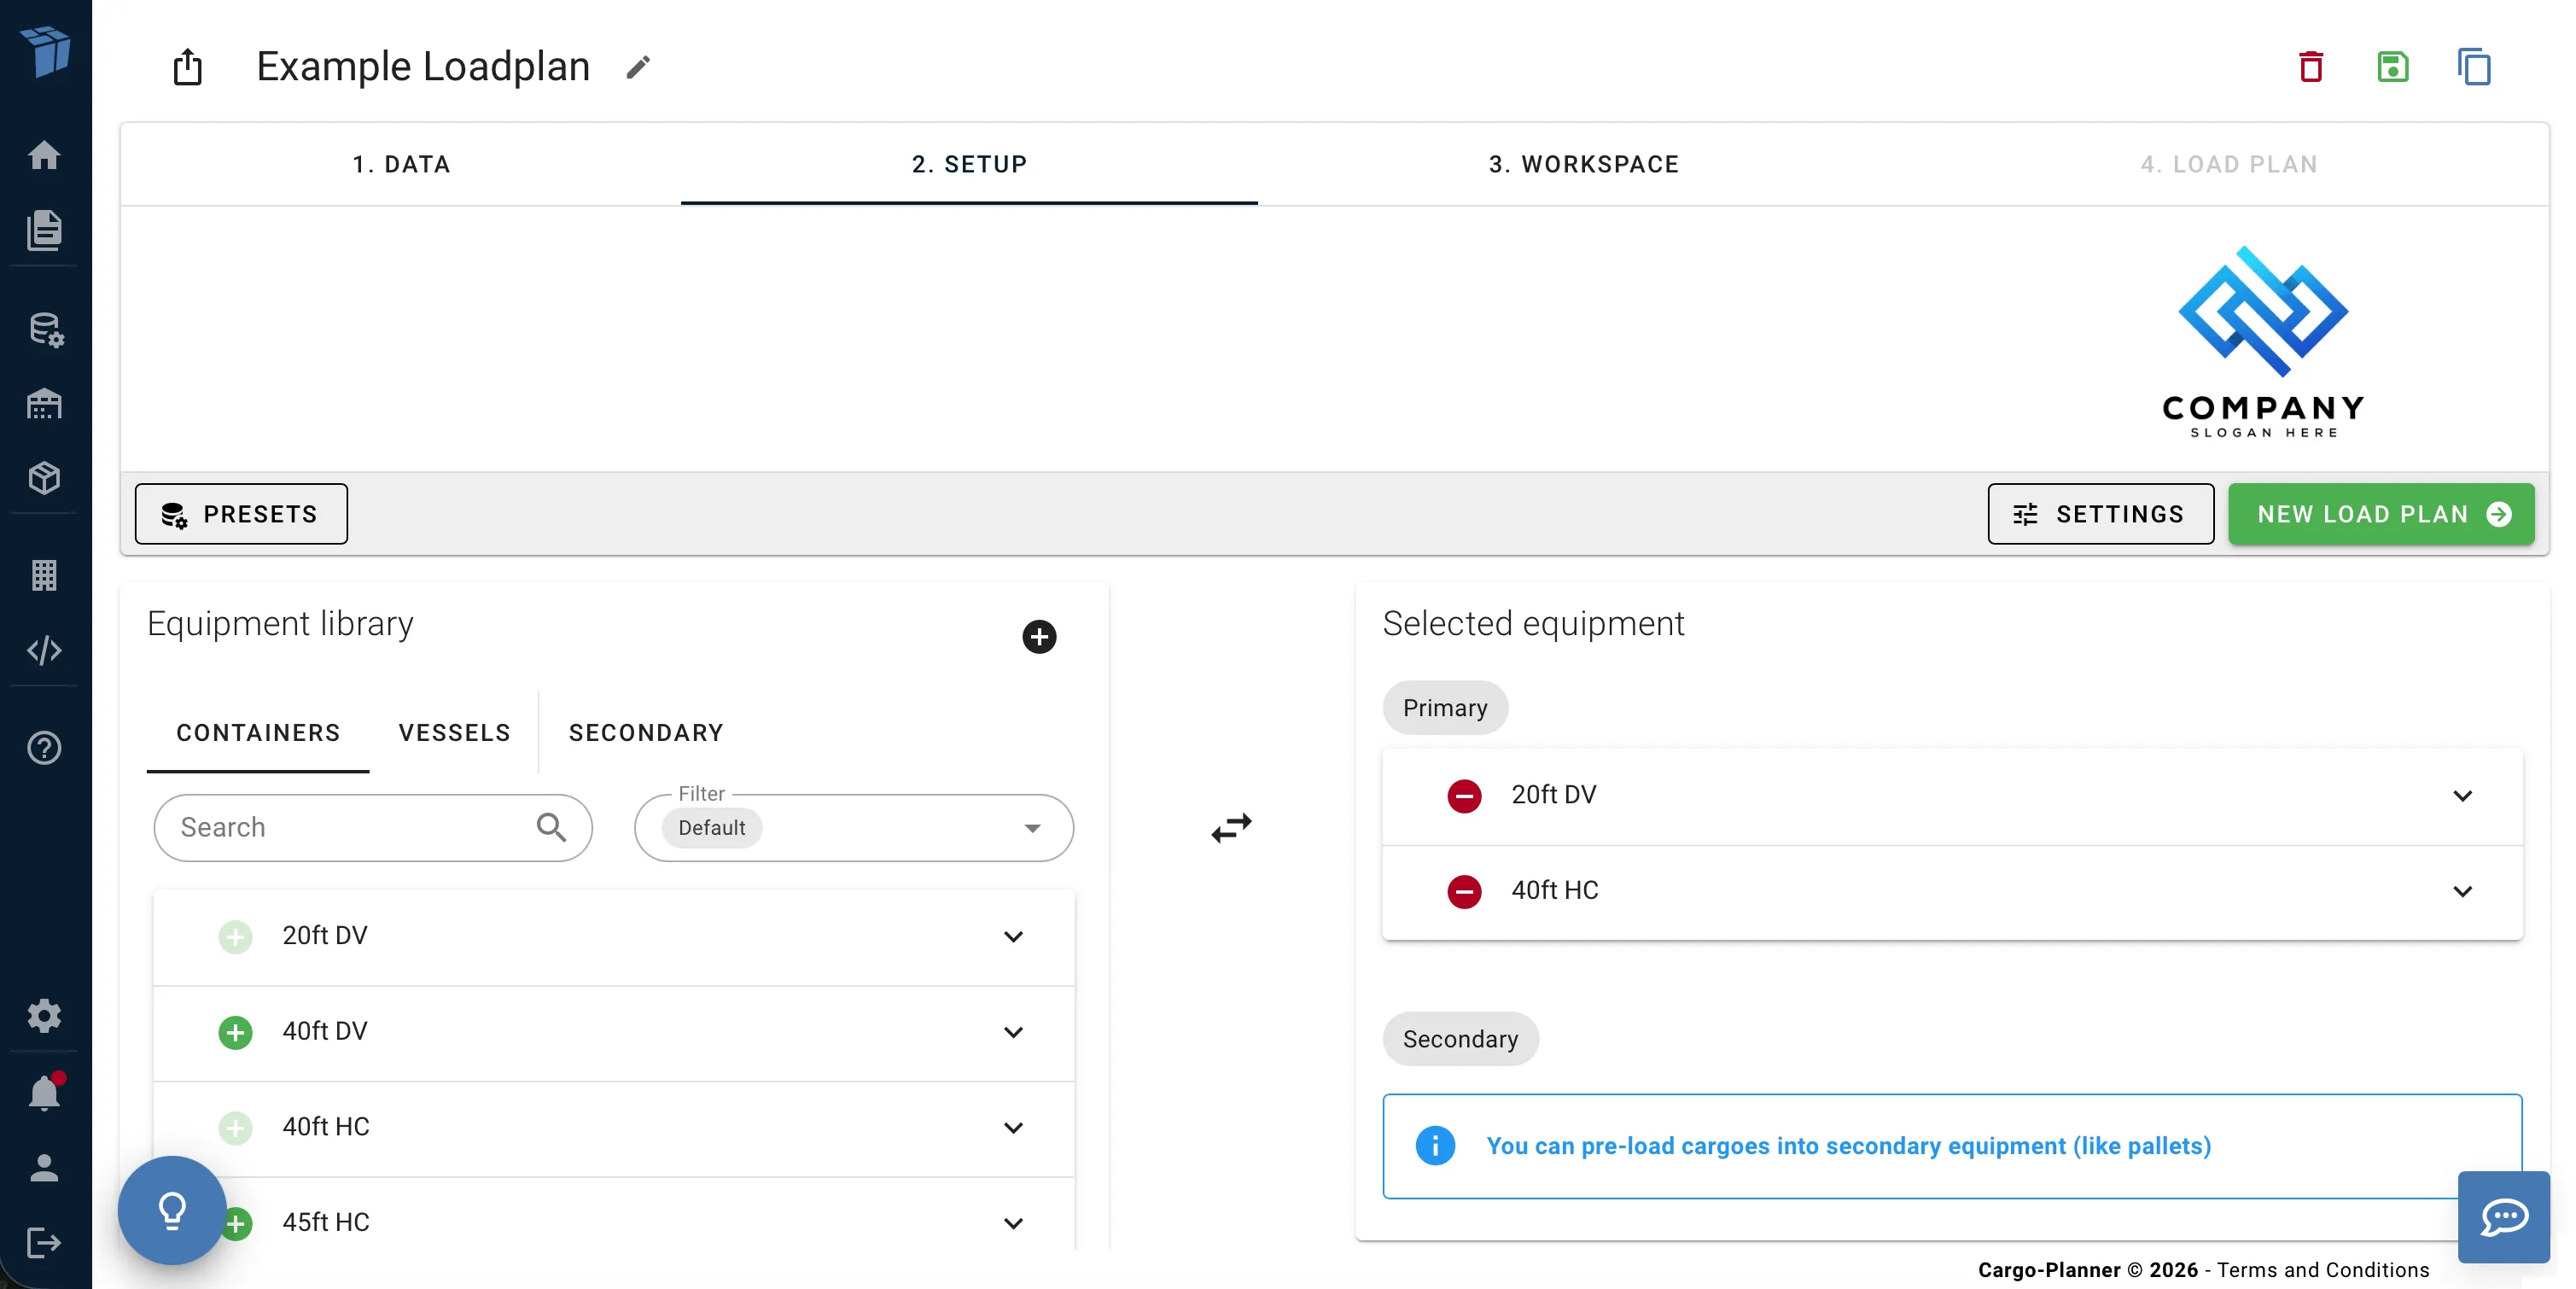Open Terms and Conditions link
The height and width of the screenshot is (1289, 2576).
tap(2322, 1270)
